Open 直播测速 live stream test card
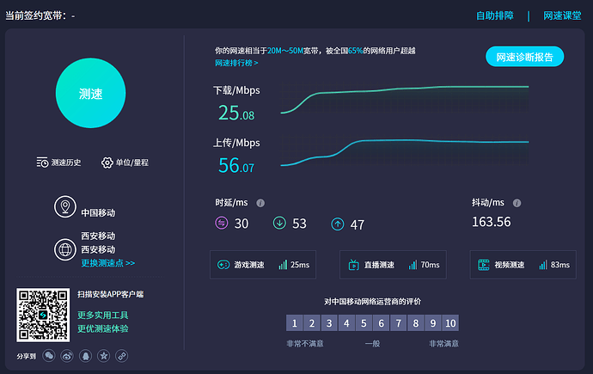593x374 pixels. (x=393, y=265)
